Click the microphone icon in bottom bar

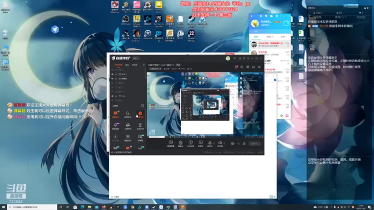click(x=209, y=143)
